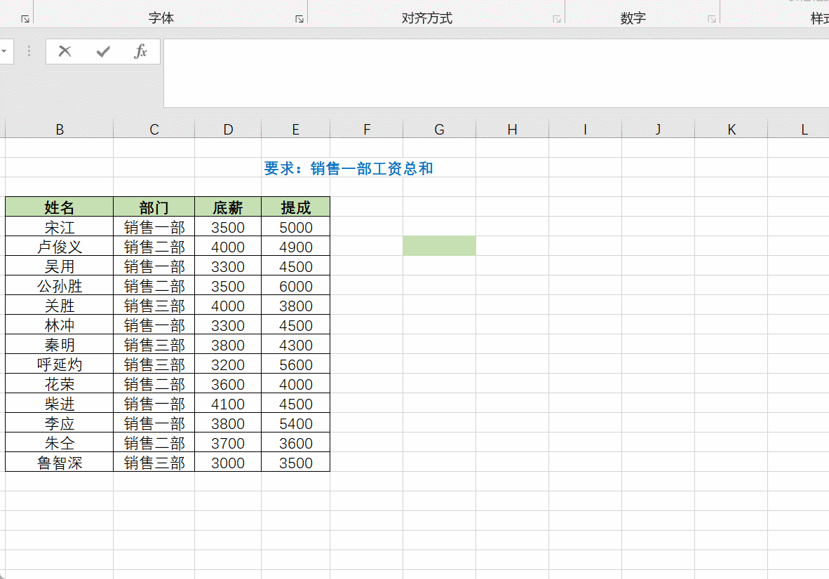Screen dimensions: 829x579
Task: Select column E header
Action: (x=295, y=130)
